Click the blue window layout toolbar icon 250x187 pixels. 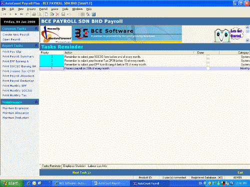pos(93,14)
